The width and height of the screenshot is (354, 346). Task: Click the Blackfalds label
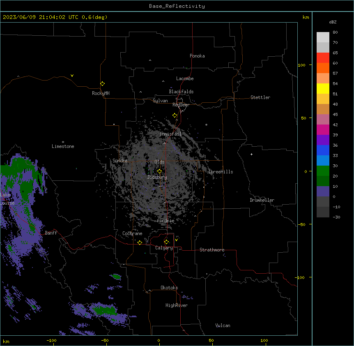click(x=181, y=92)
